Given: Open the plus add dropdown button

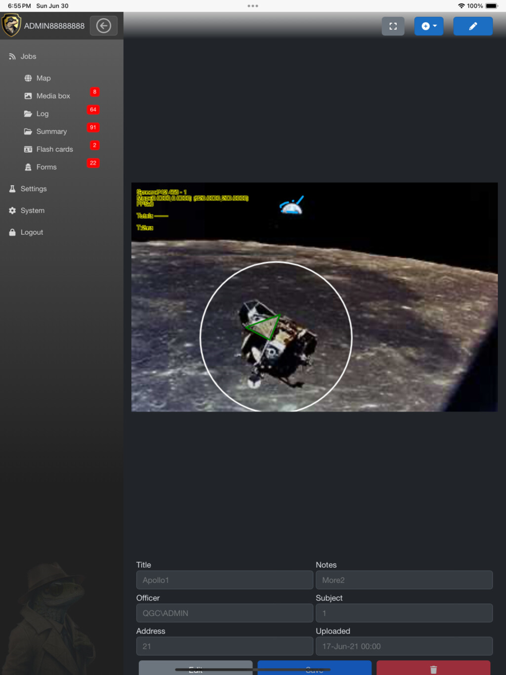Looking at the screenshot, I should 429,26.
